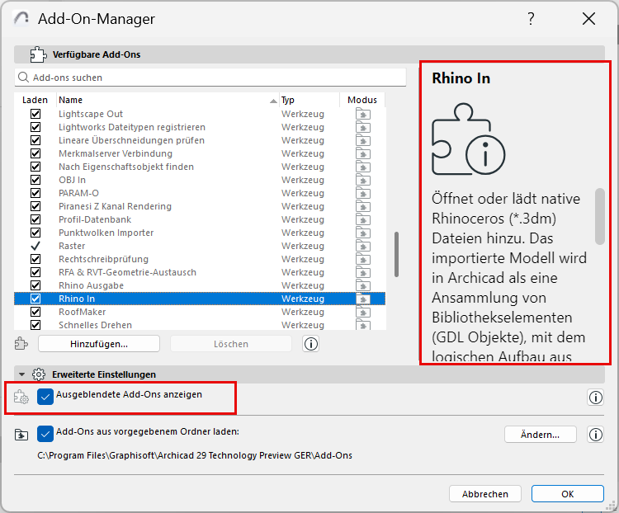Screen dimensions: 619x513
Task: Click the mode icon in the PARAM-O row
Action: coord(363,193)
